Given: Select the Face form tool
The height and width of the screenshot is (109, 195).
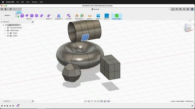Looking at the screenshot, I should 41,16.
